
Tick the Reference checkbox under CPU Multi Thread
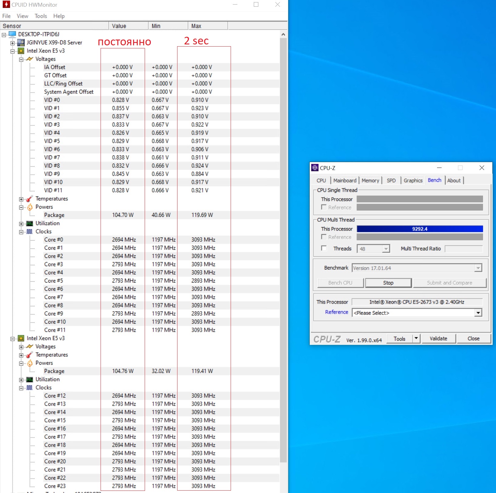click(324, 237)
